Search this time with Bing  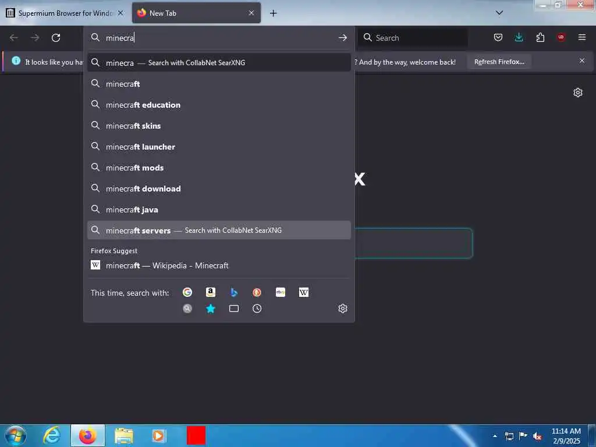tap(234, 292)
